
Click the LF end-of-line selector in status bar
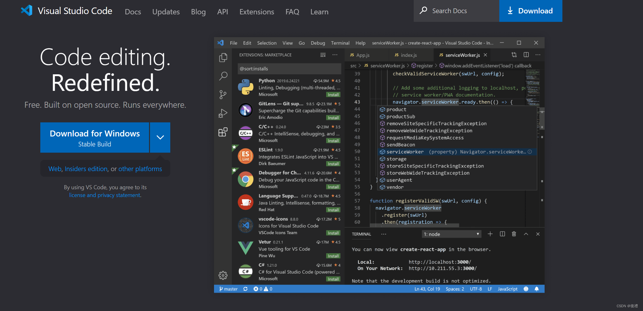(x=490, y=289)
